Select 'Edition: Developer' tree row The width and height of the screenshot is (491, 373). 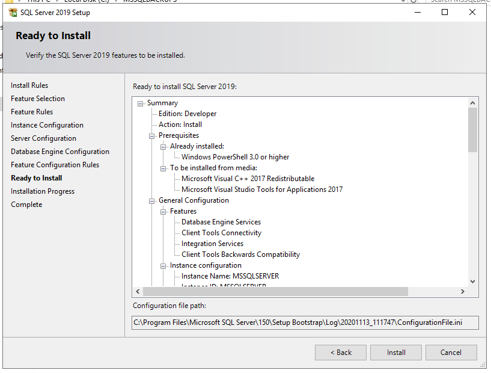pos(188,114)
